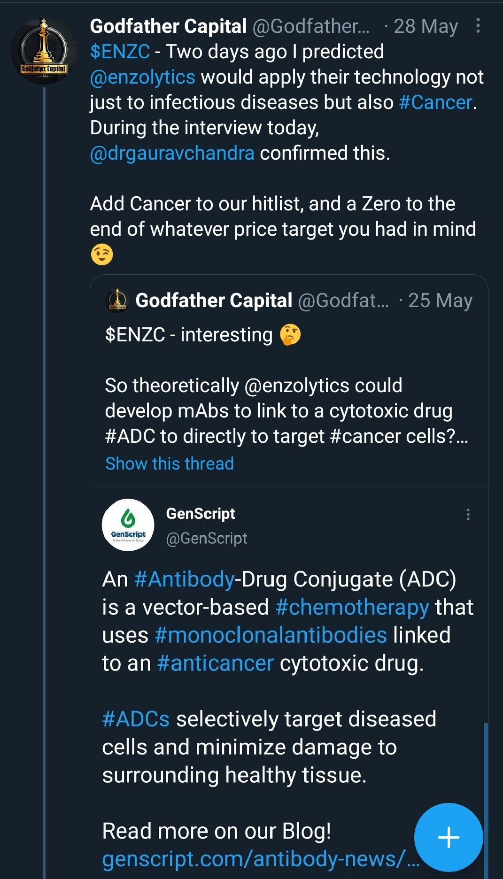Tap the #anticancer hashtag

point(216,663)
